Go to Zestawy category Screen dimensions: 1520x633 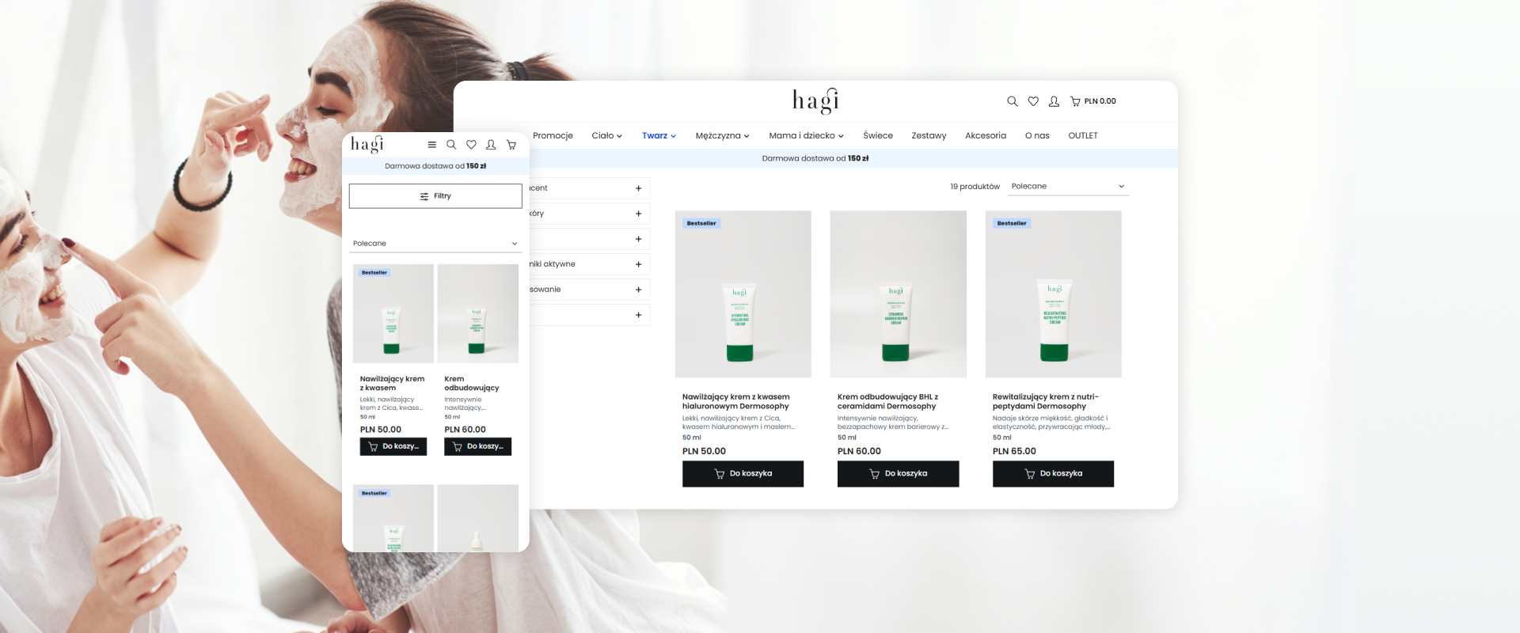pyautogui.click(x=929, y=136)
